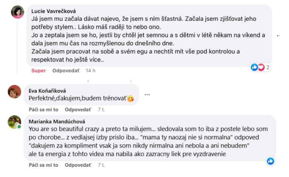This screenshot has width=289, height=177.
Task: View the like reaction on Marianka's comment
Action: pos(270,161)
